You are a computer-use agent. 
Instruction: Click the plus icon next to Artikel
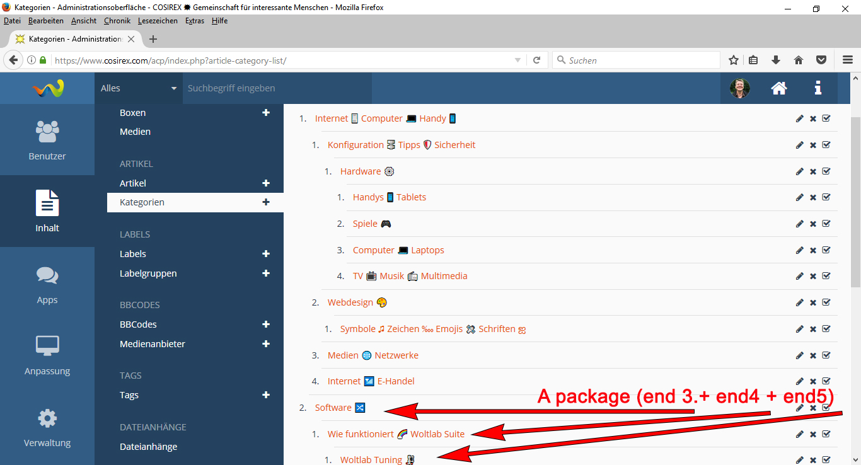[266, 183]
